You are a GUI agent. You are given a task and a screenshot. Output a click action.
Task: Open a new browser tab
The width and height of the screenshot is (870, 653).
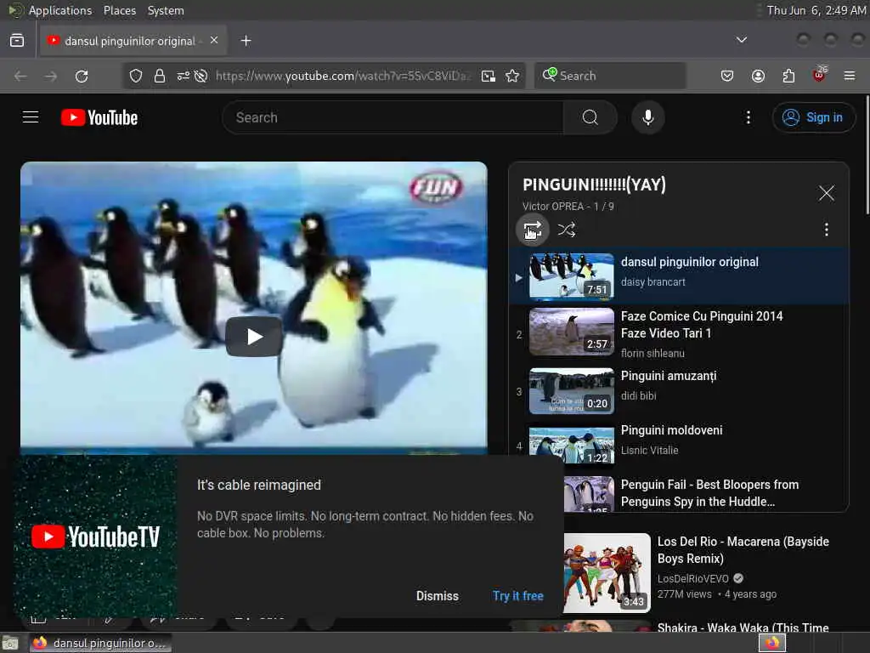pyautogui.click(x=246, y=41)
